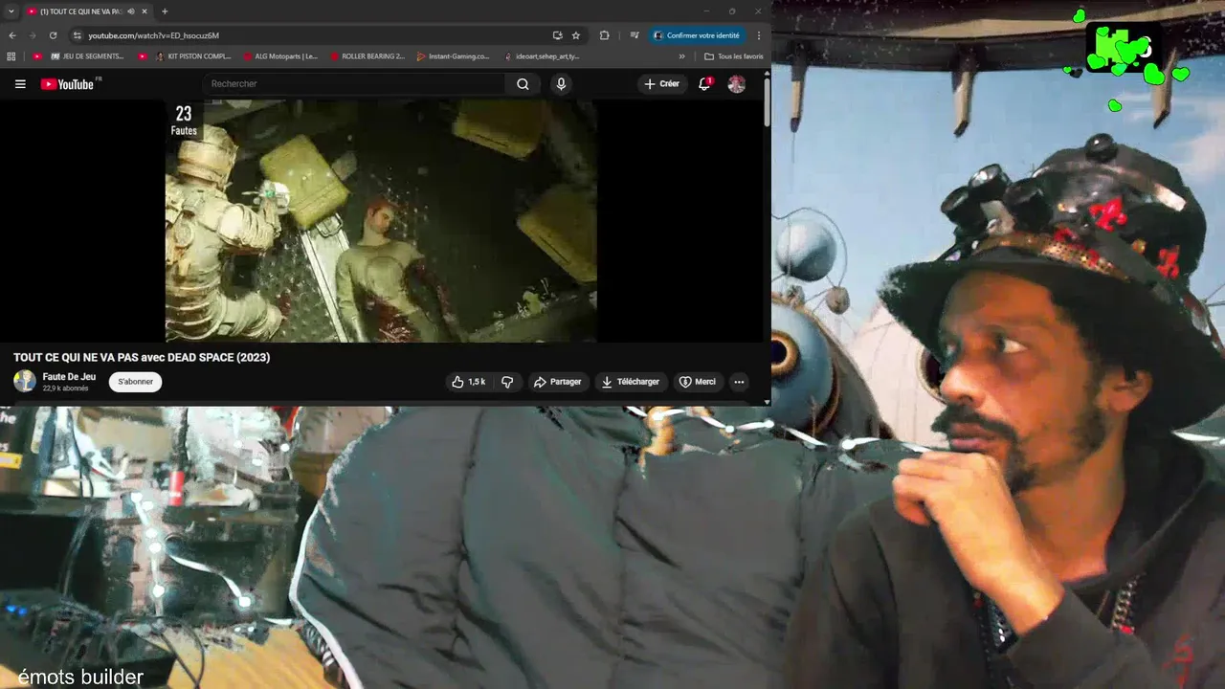
Task: Like the video with thumbs up
Action: point(469,382)
